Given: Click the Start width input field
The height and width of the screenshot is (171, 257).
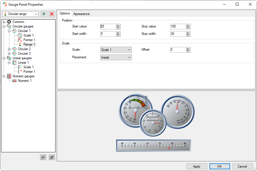Looking at the screenshot, I should [x=108, y=34].
